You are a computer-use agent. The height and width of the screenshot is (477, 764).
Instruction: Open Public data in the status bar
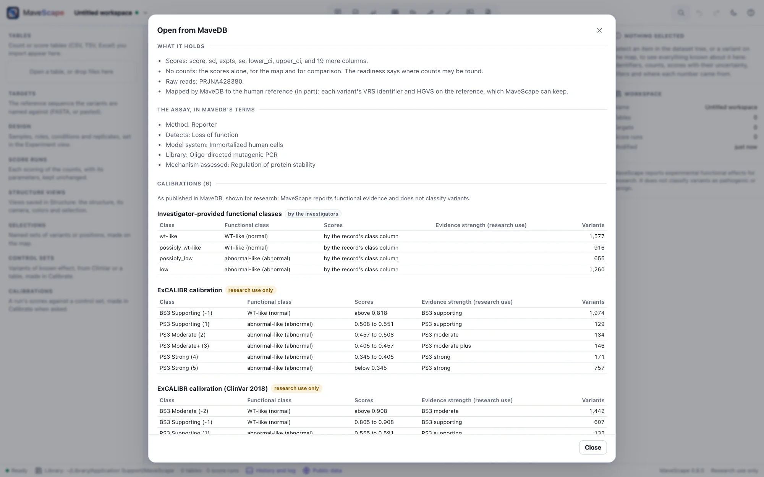point(322,471)
